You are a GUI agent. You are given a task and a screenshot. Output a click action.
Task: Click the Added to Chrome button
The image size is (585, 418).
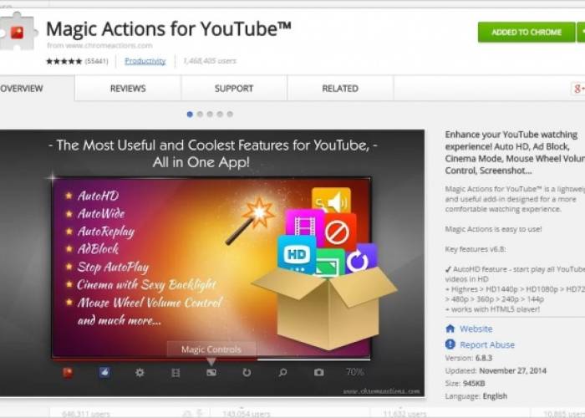526,33
